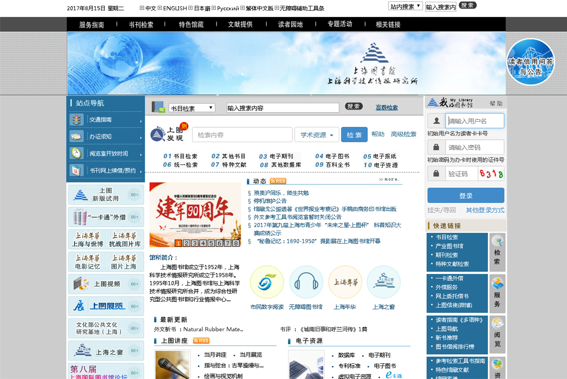Click the RSS badge next to 上图讲座
Image resolution: width=567 pixels, height=379 pixels.
pyautogui.click(x=201, y=341)
